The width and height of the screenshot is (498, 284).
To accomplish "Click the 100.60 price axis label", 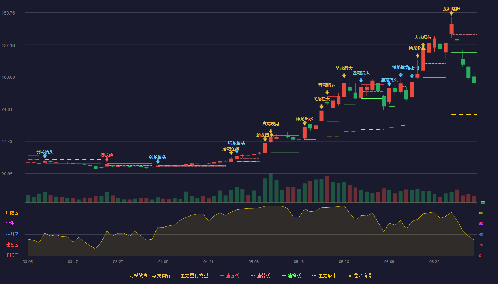I will click(8, 77).
